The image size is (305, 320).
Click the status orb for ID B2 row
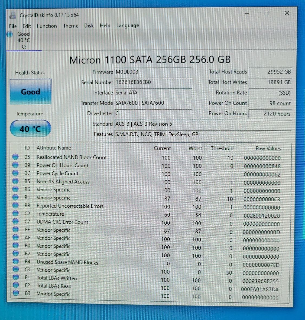15,253
